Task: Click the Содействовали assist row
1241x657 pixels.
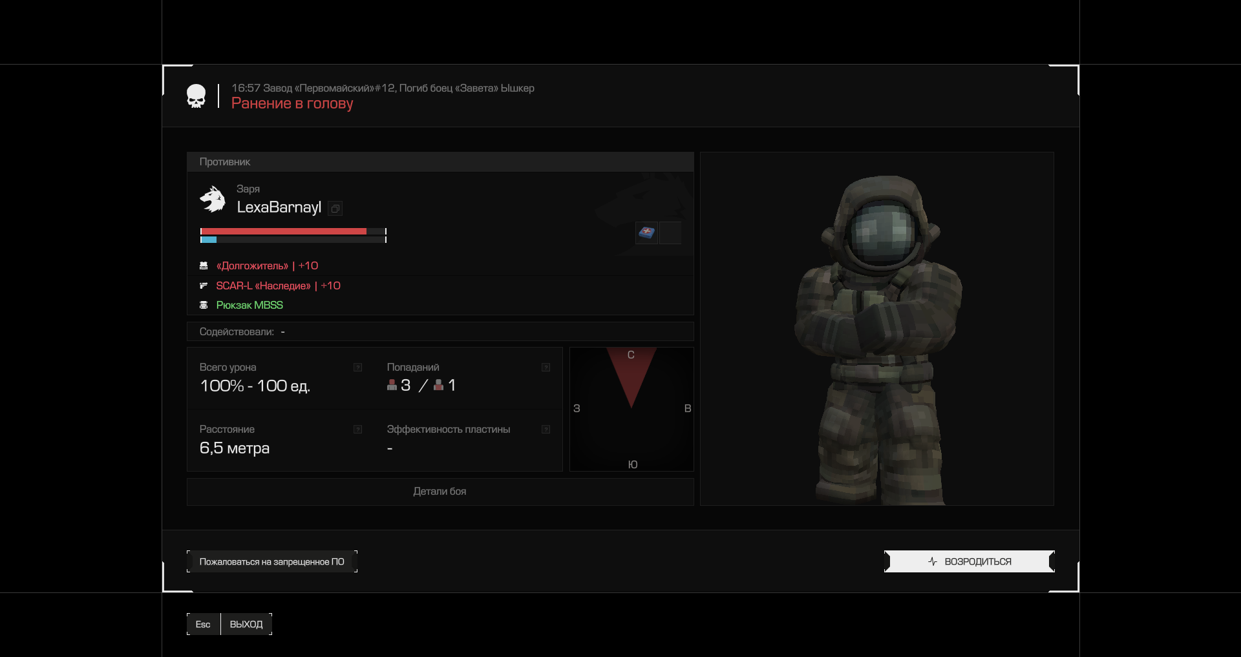Action: [440, 331]
